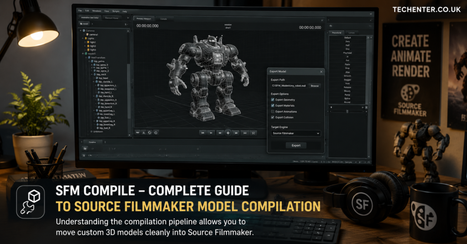Click the light3 bulb icon
Image resolution: width=467 pixels, height=244 pixels.
click(88, 50)
